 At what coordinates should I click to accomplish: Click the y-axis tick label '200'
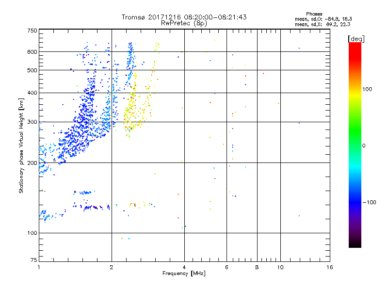(x=32, y=163)
